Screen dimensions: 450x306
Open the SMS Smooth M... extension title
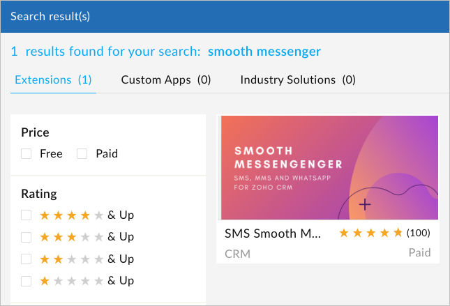point(273,234)
